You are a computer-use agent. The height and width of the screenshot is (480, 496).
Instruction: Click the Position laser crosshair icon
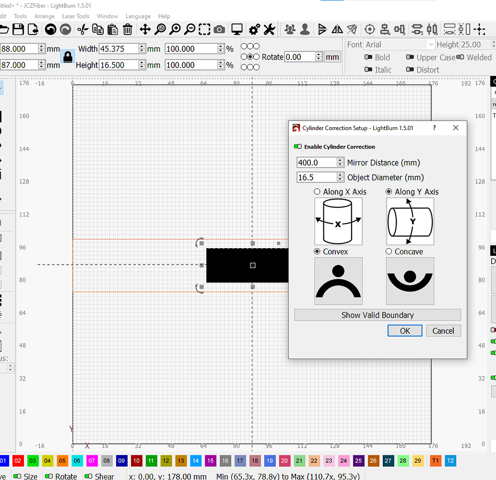[x=370, y=29]
